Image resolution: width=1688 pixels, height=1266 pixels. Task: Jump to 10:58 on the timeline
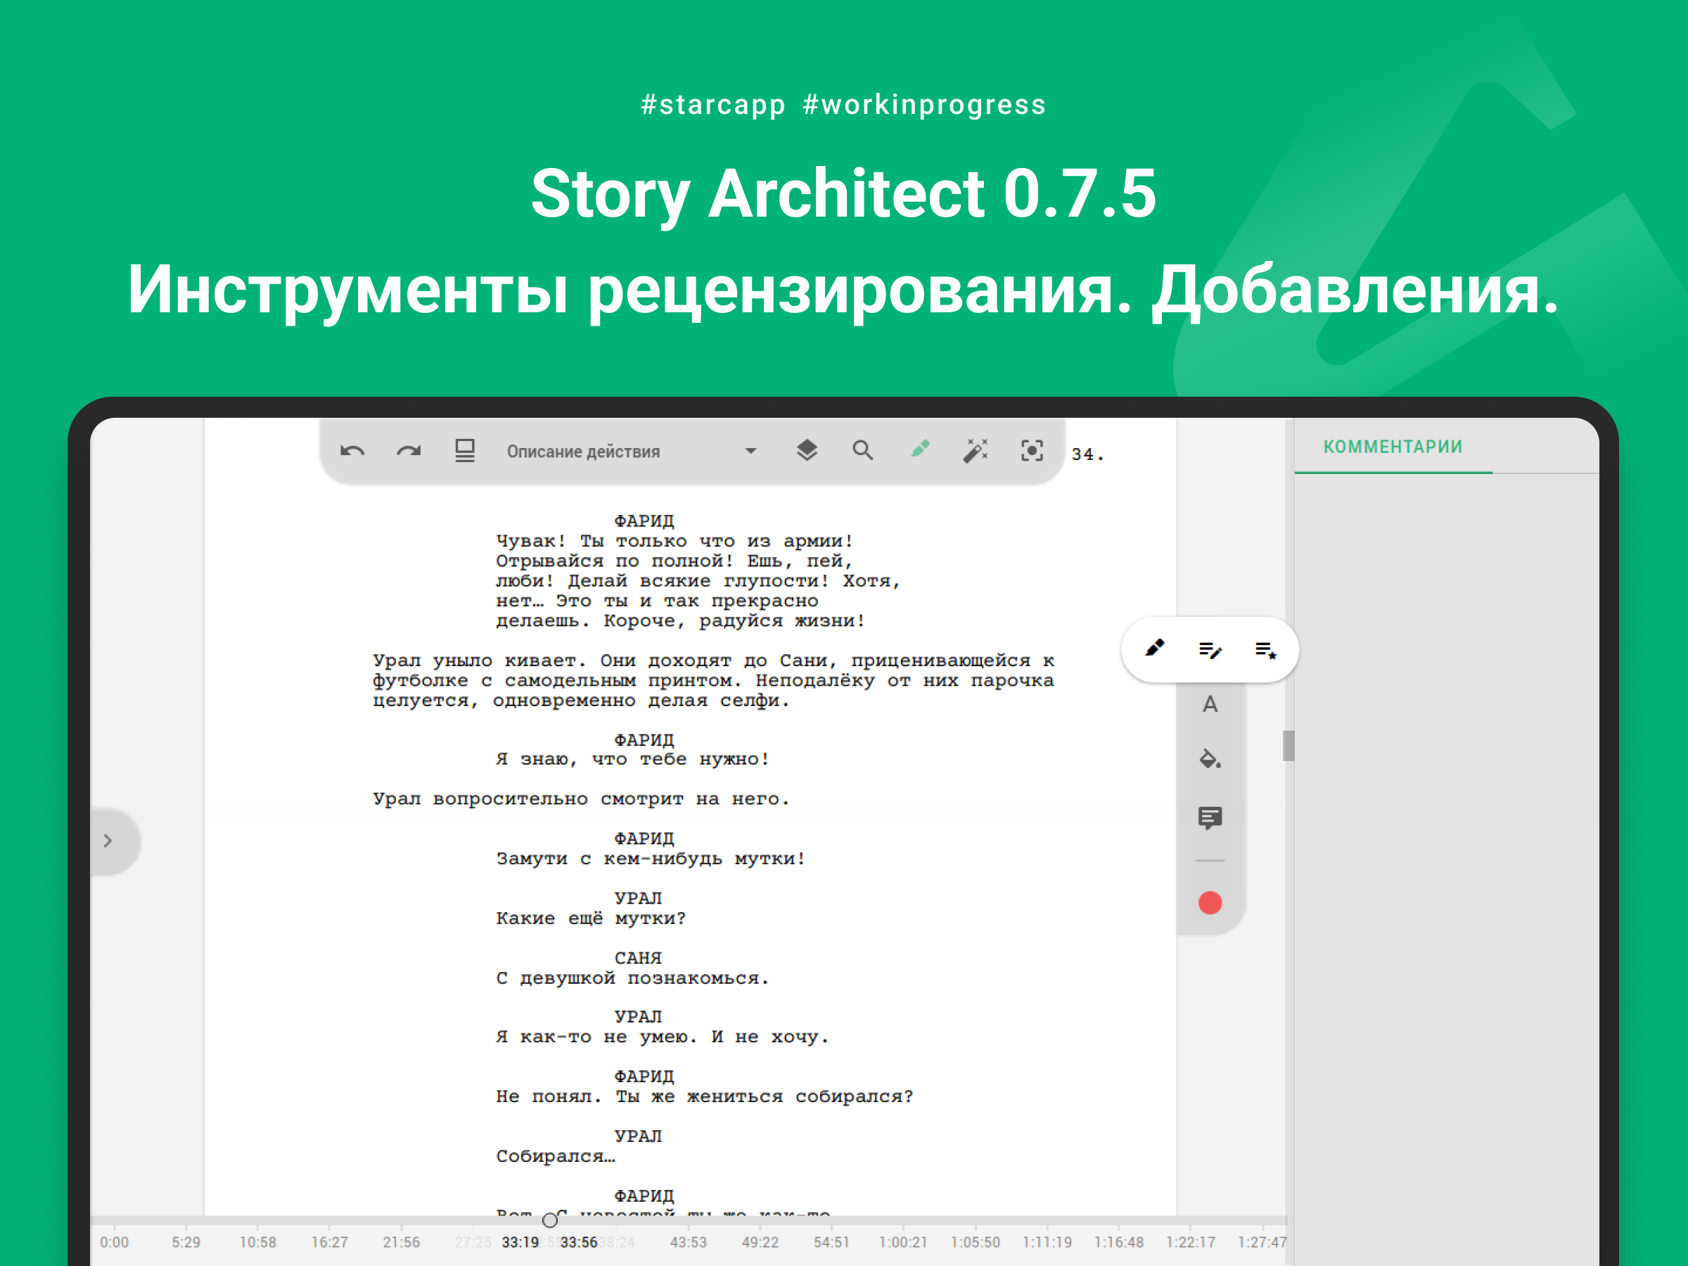pyautogui.click(x=258, y=1242)
